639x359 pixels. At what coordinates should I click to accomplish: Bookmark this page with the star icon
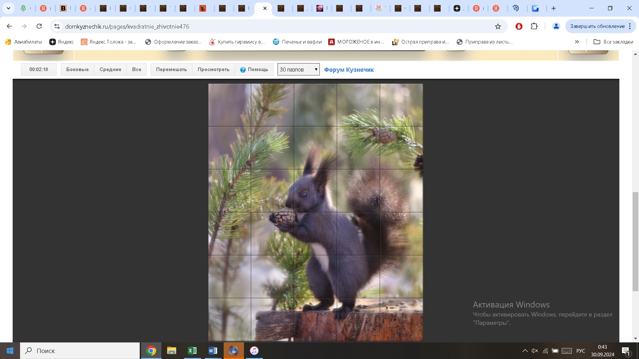498,26
